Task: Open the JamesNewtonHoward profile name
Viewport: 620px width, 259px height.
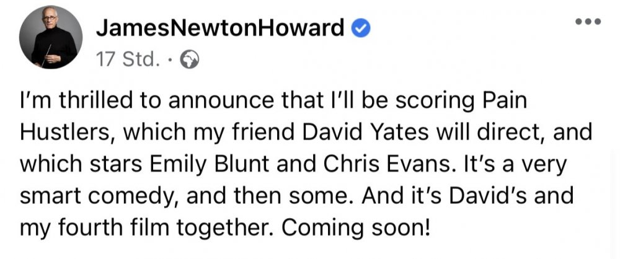Action: 220,28
